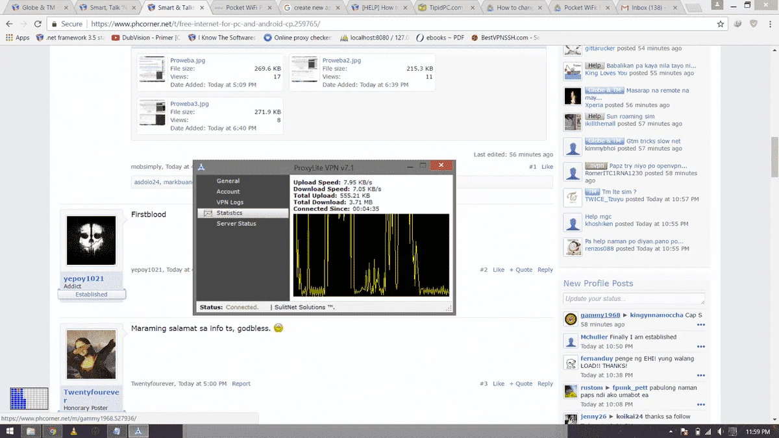Bookmark this page with the star icon
Image resolution: width=779 pixels, height=438 pixels.
click(721, 23)
